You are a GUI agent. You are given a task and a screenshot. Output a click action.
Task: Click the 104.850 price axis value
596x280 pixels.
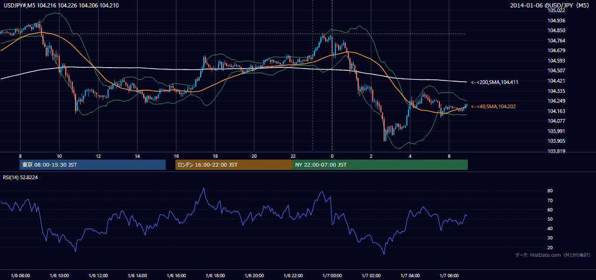pos(556,30)
